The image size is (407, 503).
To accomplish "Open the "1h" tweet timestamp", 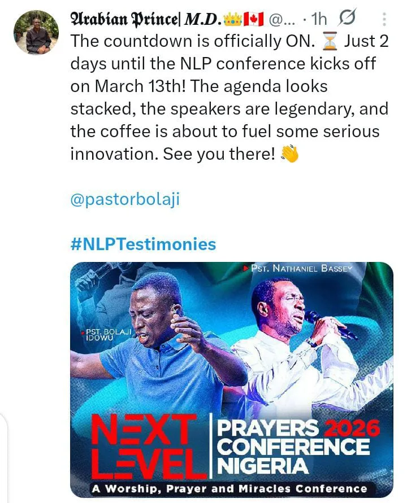I will click(319, 19).
